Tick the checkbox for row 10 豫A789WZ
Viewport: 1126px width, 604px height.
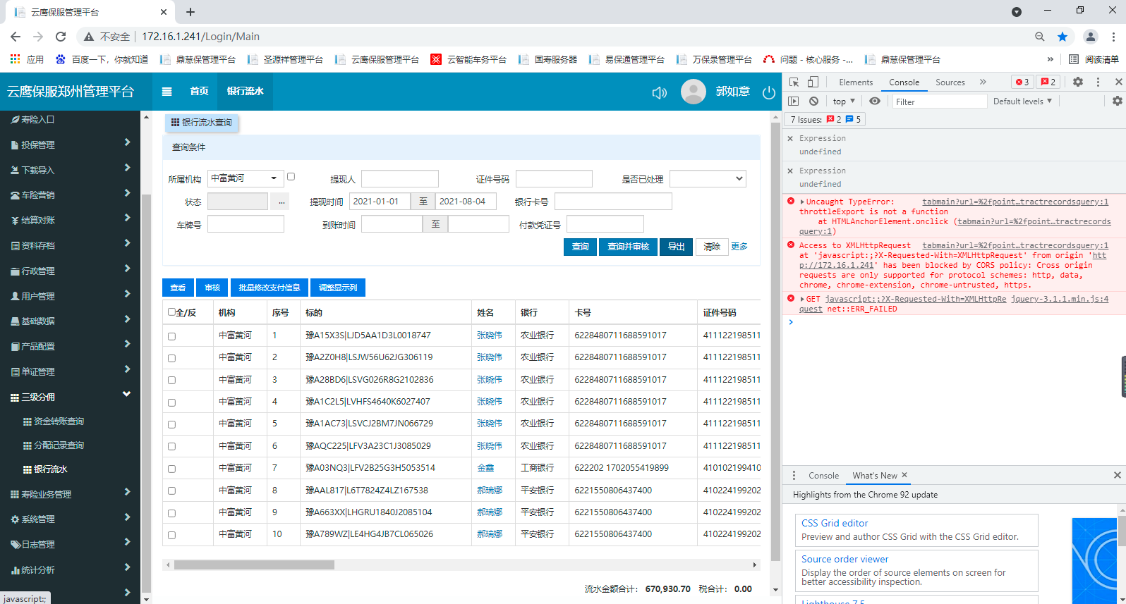pos(171,535)
